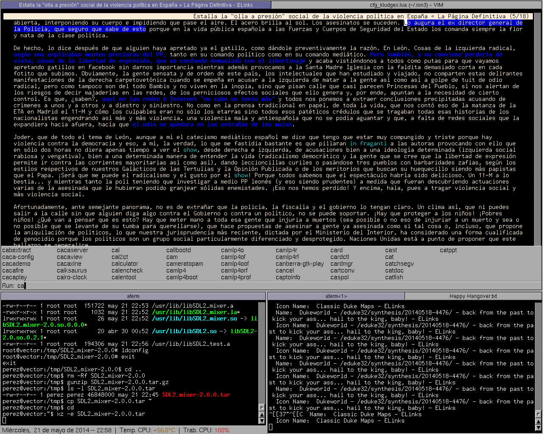Click inside the 'Run: ca' prompt field

pyautogui.click(x=271, y=286)
